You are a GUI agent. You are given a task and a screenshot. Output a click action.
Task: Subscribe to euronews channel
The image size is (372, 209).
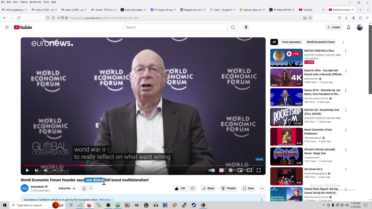[x=67, y=188]
